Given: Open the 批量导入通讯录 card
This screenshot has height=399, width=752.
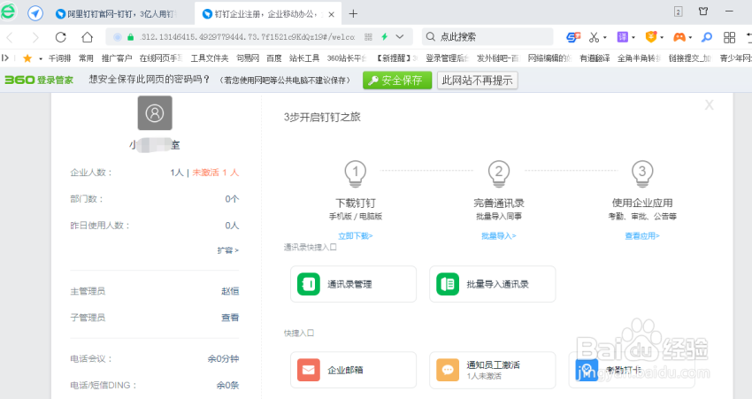Looking at the screenshot, I should coord(493,284).
